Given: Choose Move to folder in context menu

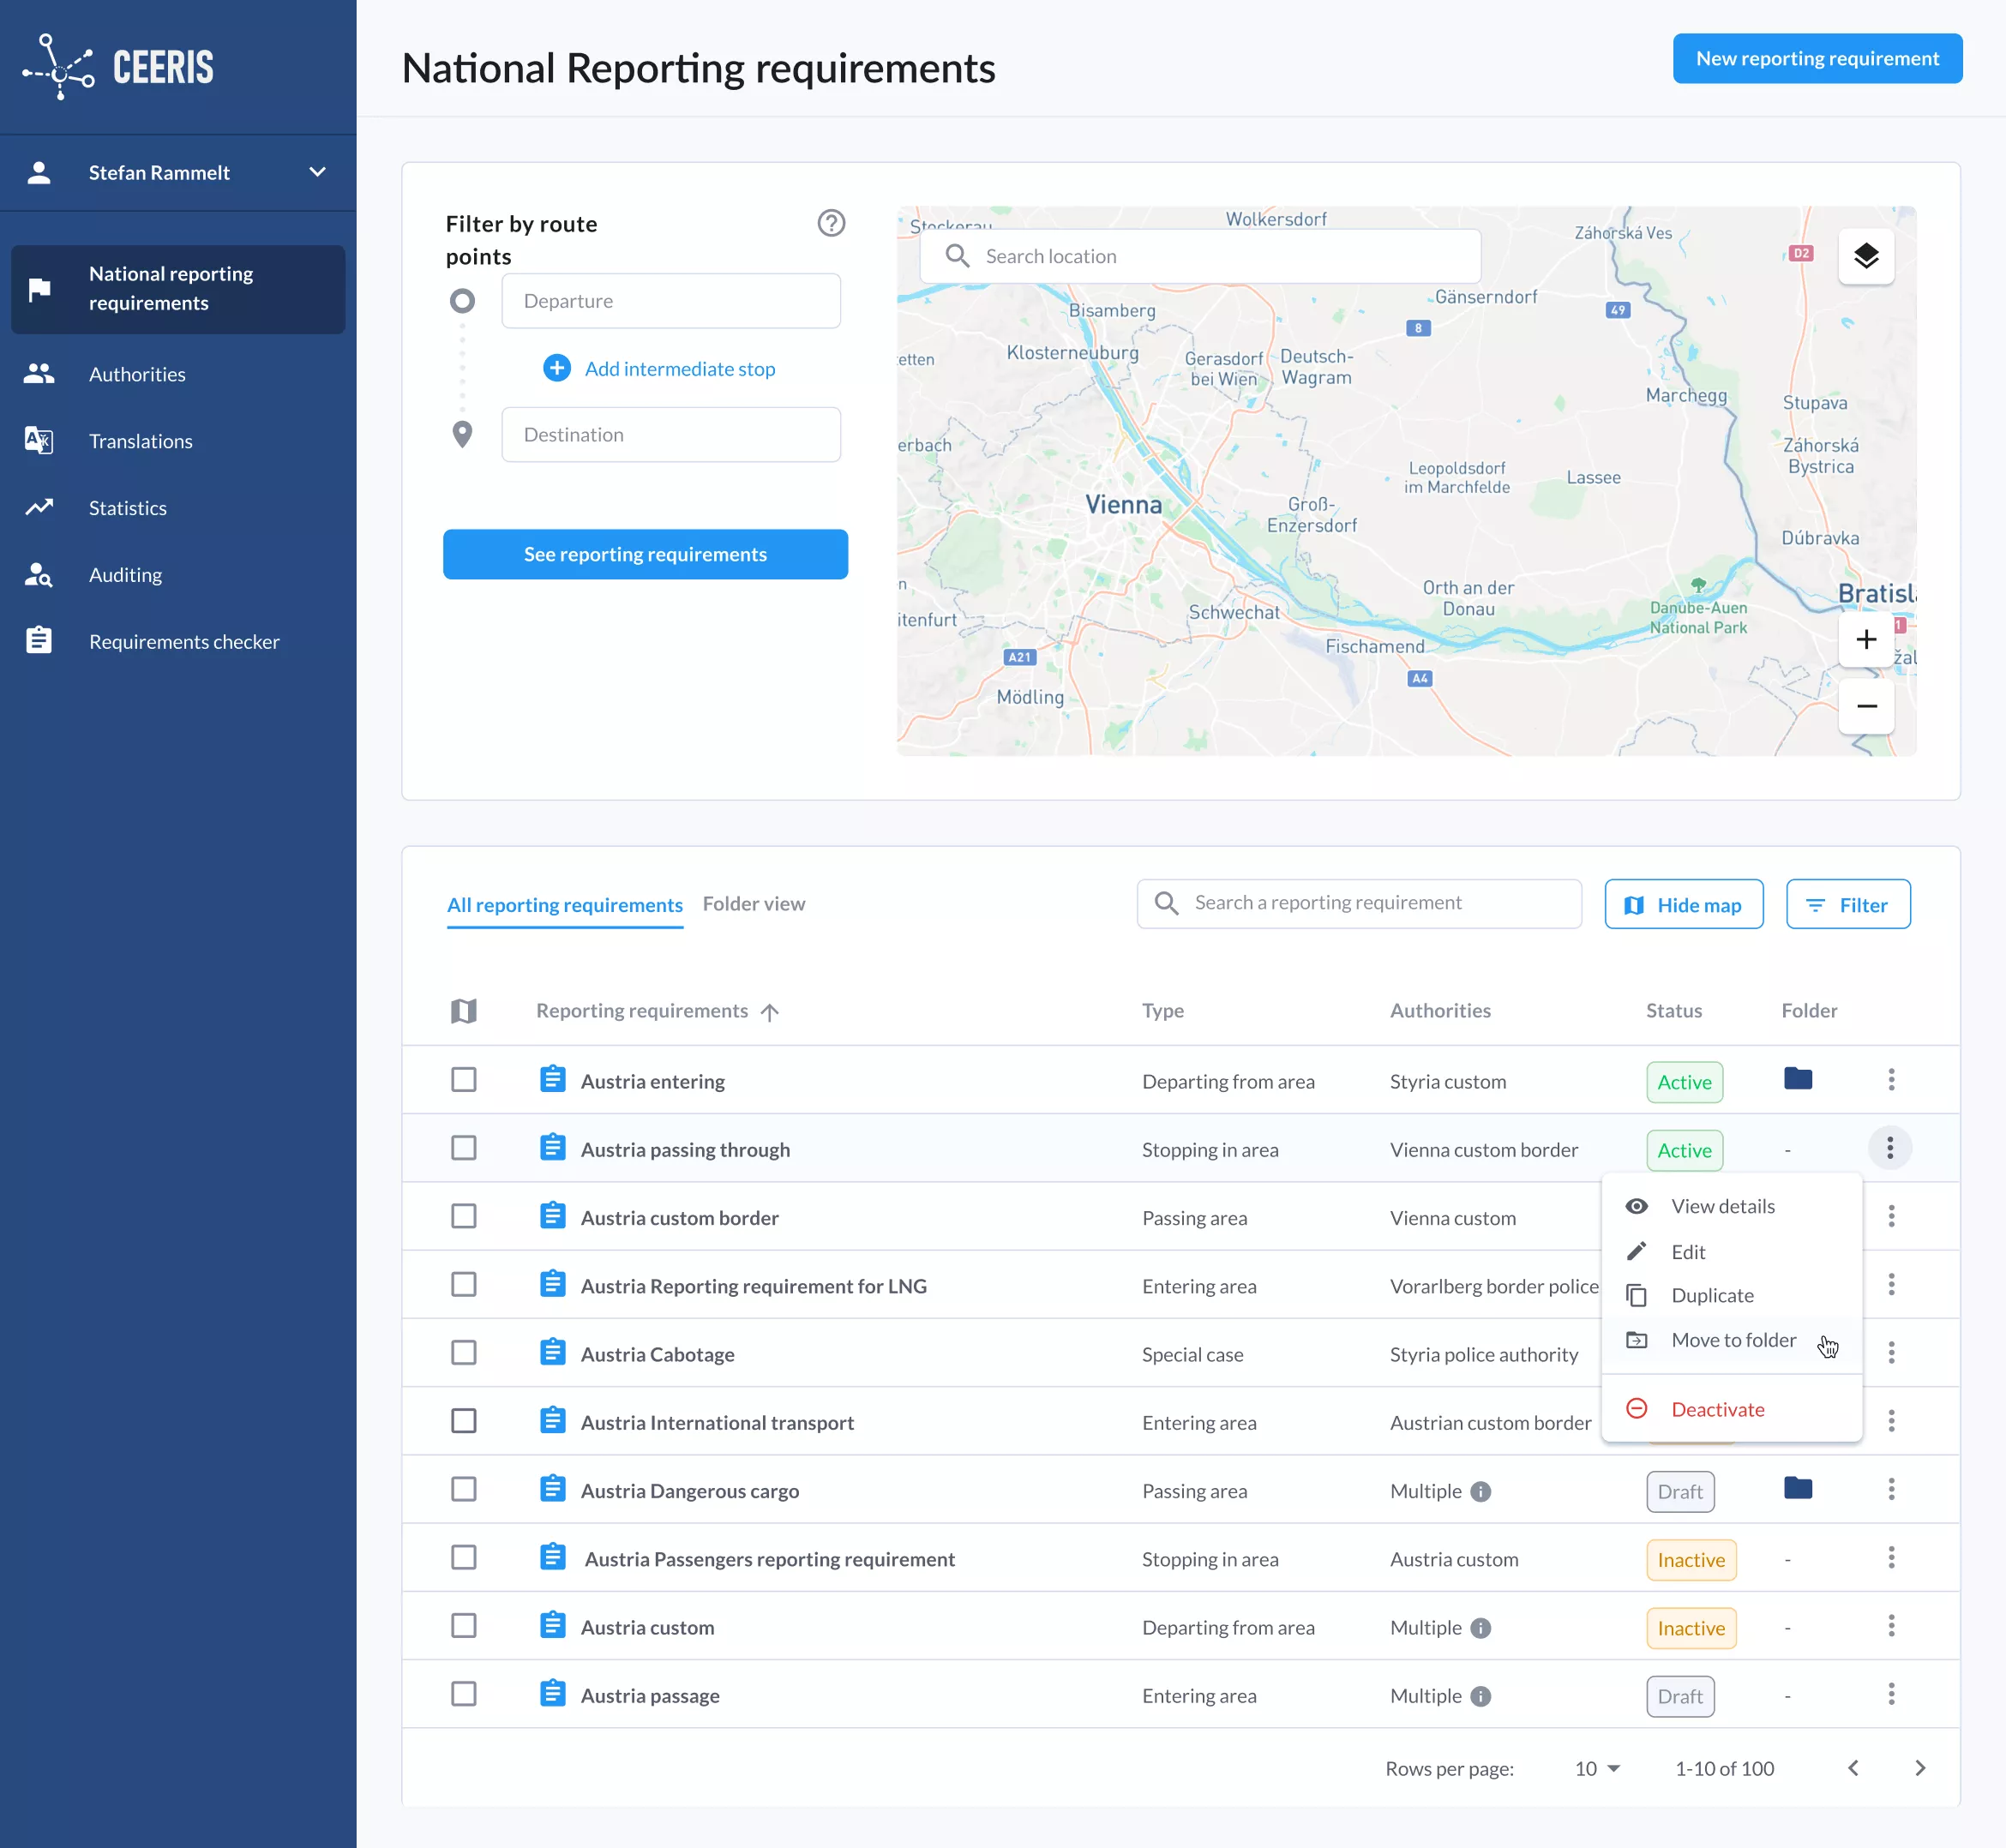Looking at the screenshot, I should (1732, 1340).
